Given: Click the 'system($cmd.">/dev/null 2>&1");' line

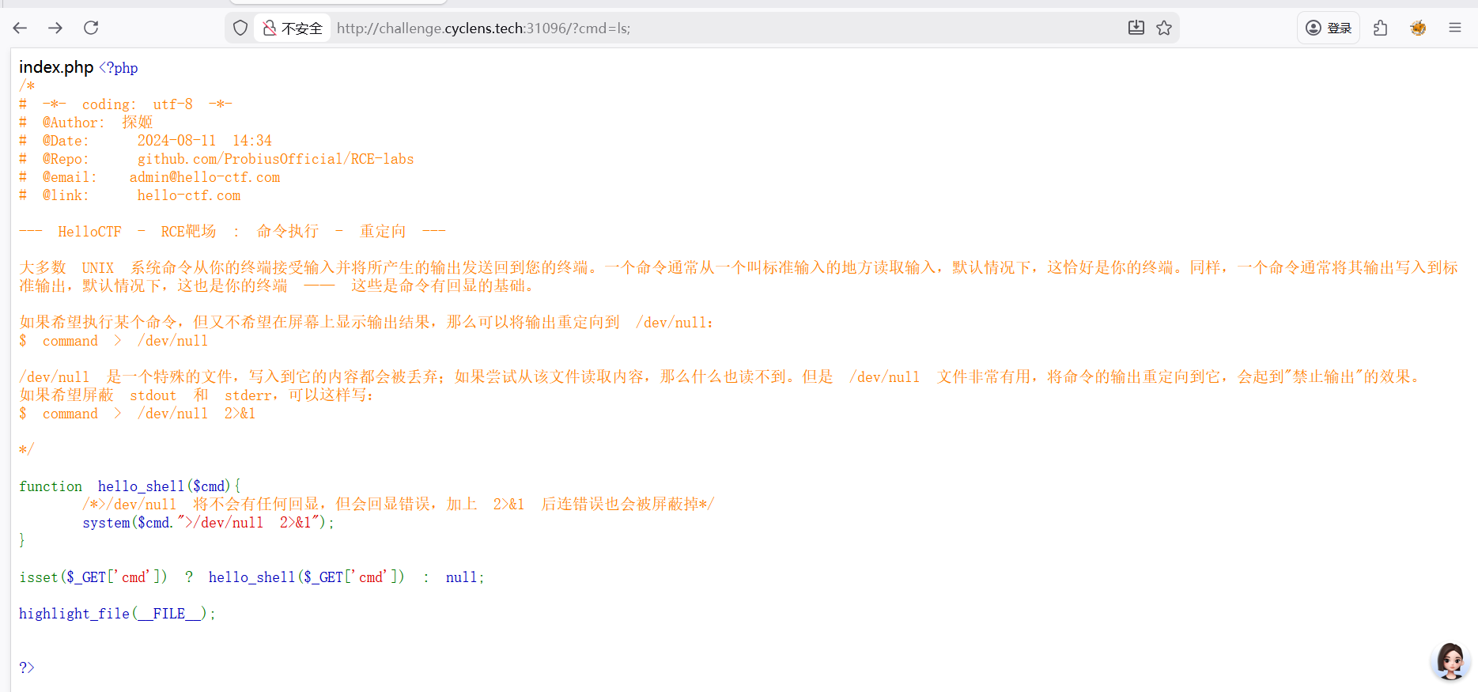Looking at the screenshot, I should [209, 523].
